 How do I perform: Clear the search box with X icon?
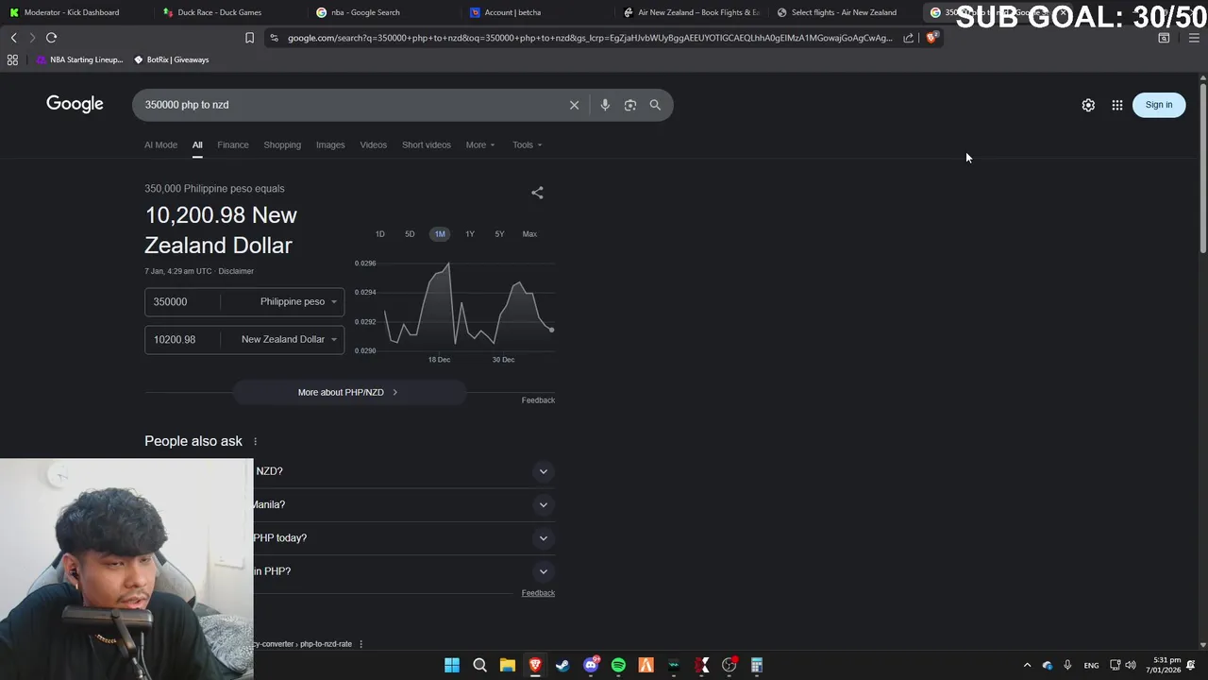click(x=574, y=105)
